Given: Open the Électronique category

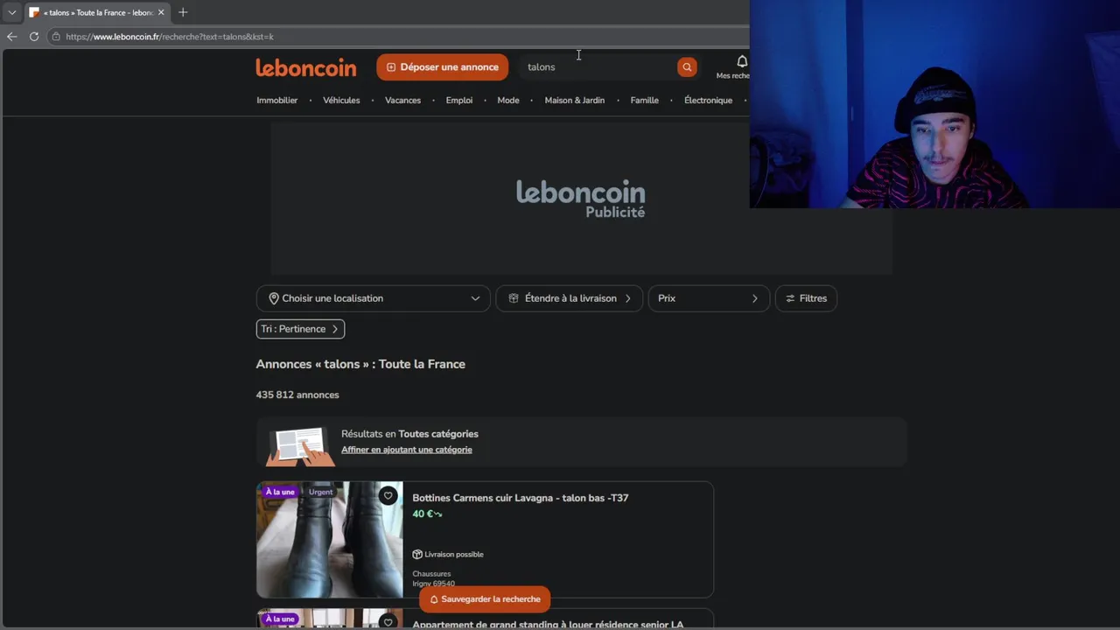Looking at the screenshot, I should point(709,101).
